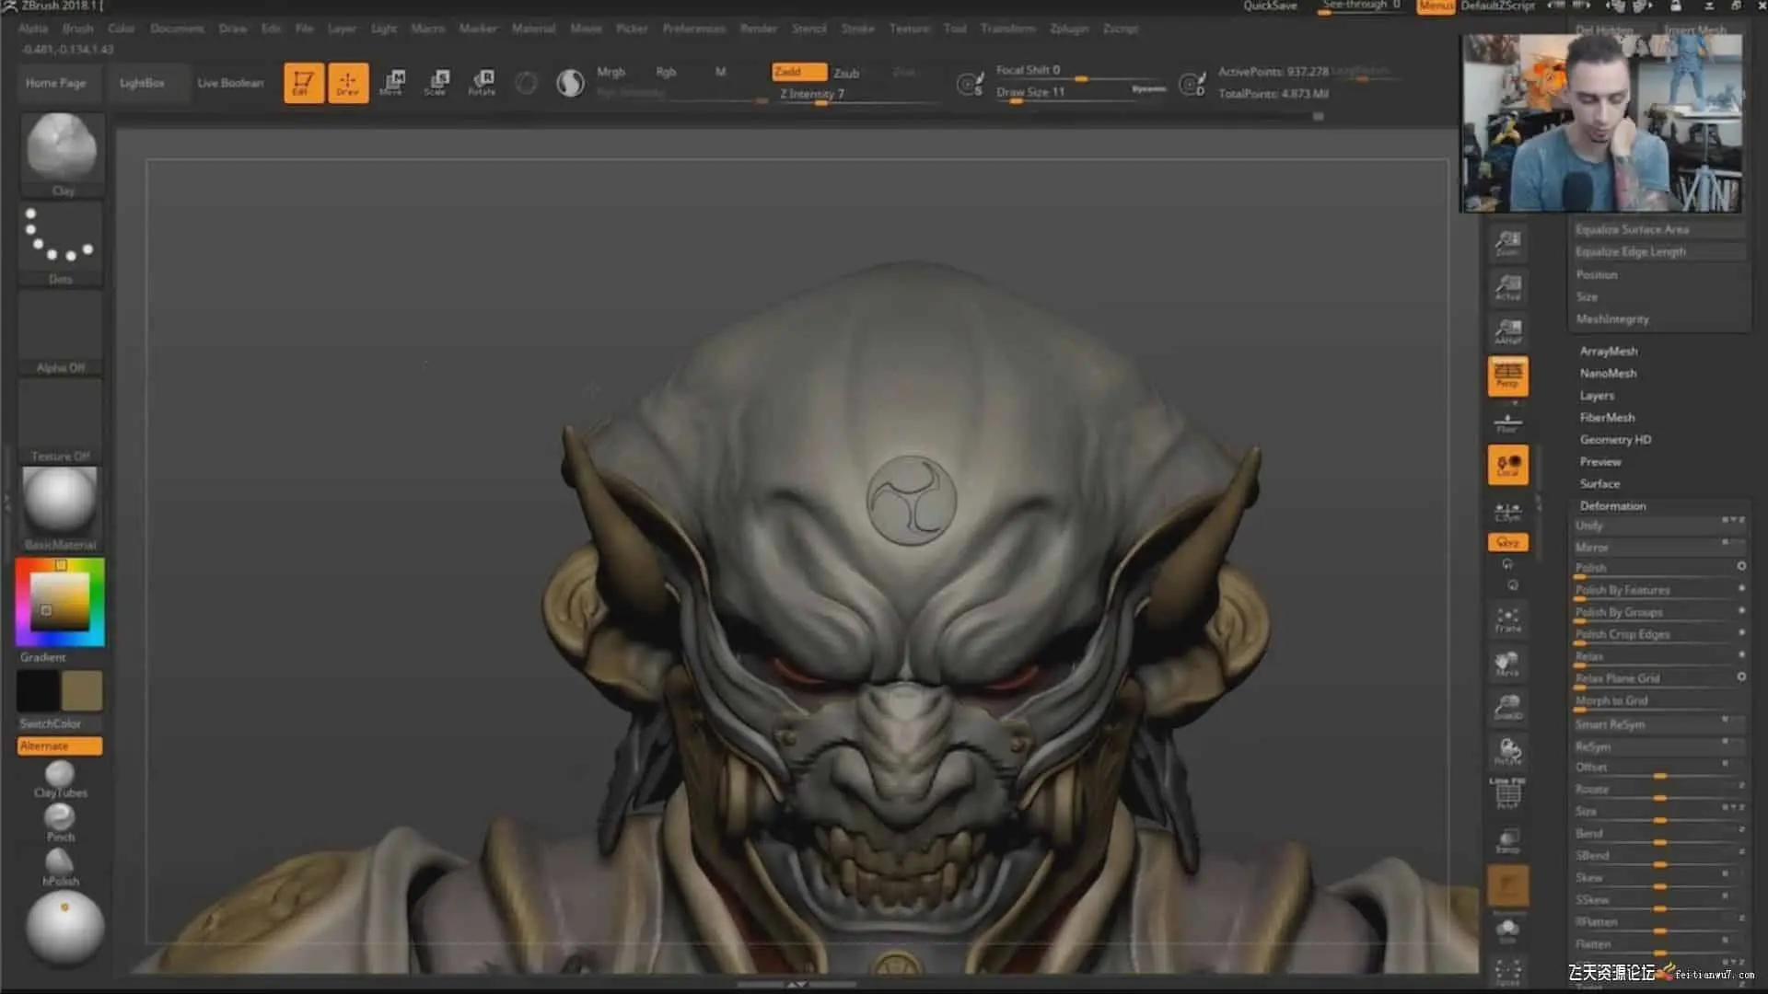Click QuickSave
1768x994 pixels.
pos(1270,6)
